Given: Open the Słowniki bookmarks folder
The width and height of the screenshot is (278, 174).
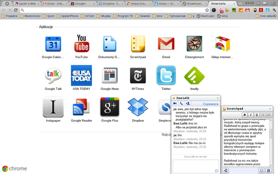Looking at the screenshot, I should [x=142, y=16].
